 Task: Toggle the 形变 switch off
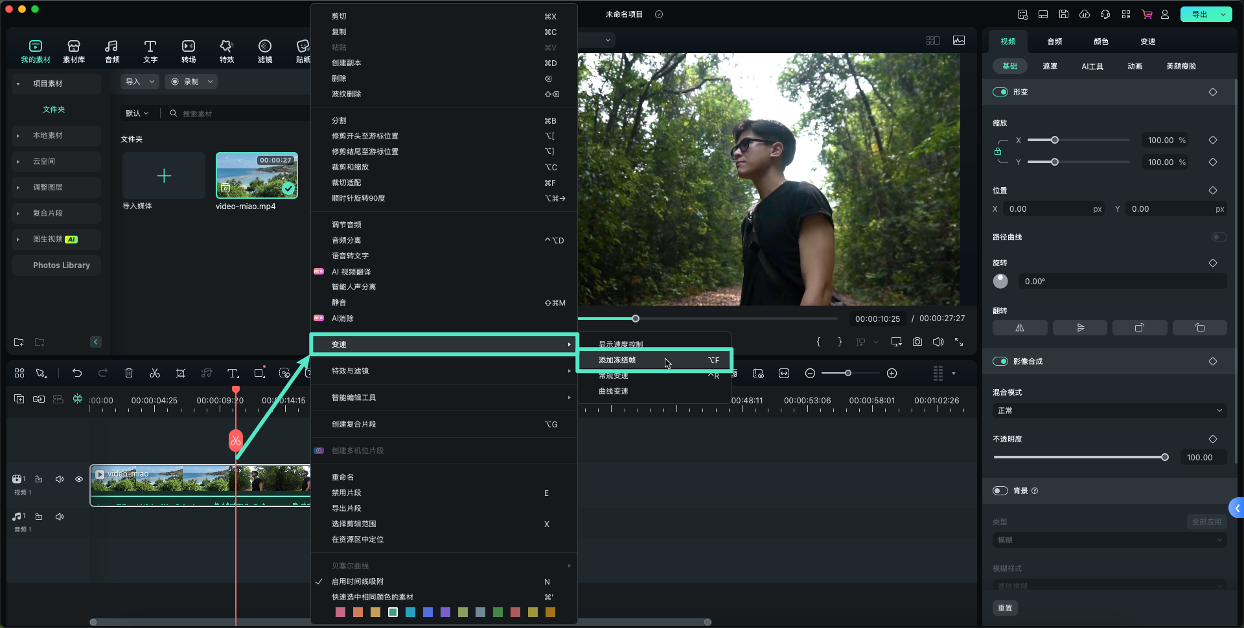tap(1000, 92)
